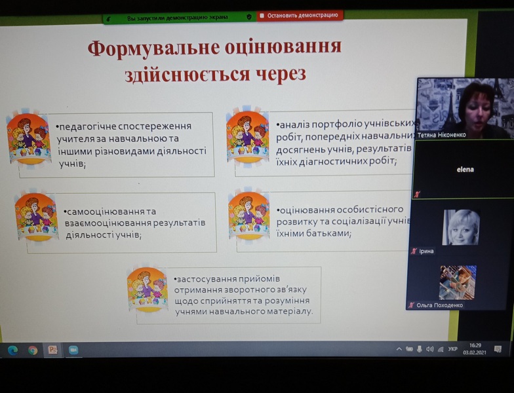
Task: Click the slide title 'Формувальне оцінювання здійснюється через'
Action: (215, 60)
